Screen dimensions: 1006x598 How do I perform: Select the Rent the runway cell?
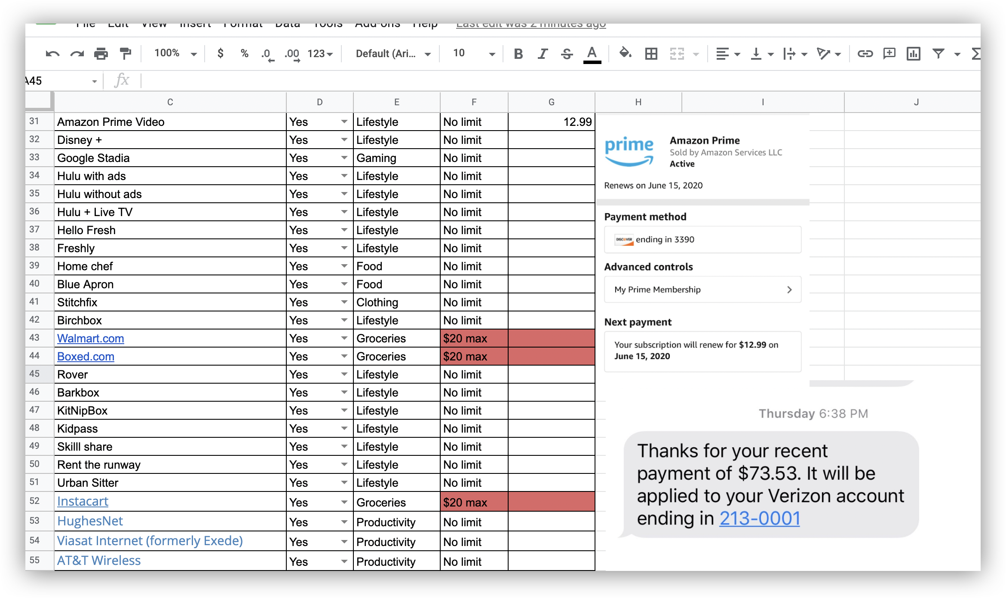point(170,465)
